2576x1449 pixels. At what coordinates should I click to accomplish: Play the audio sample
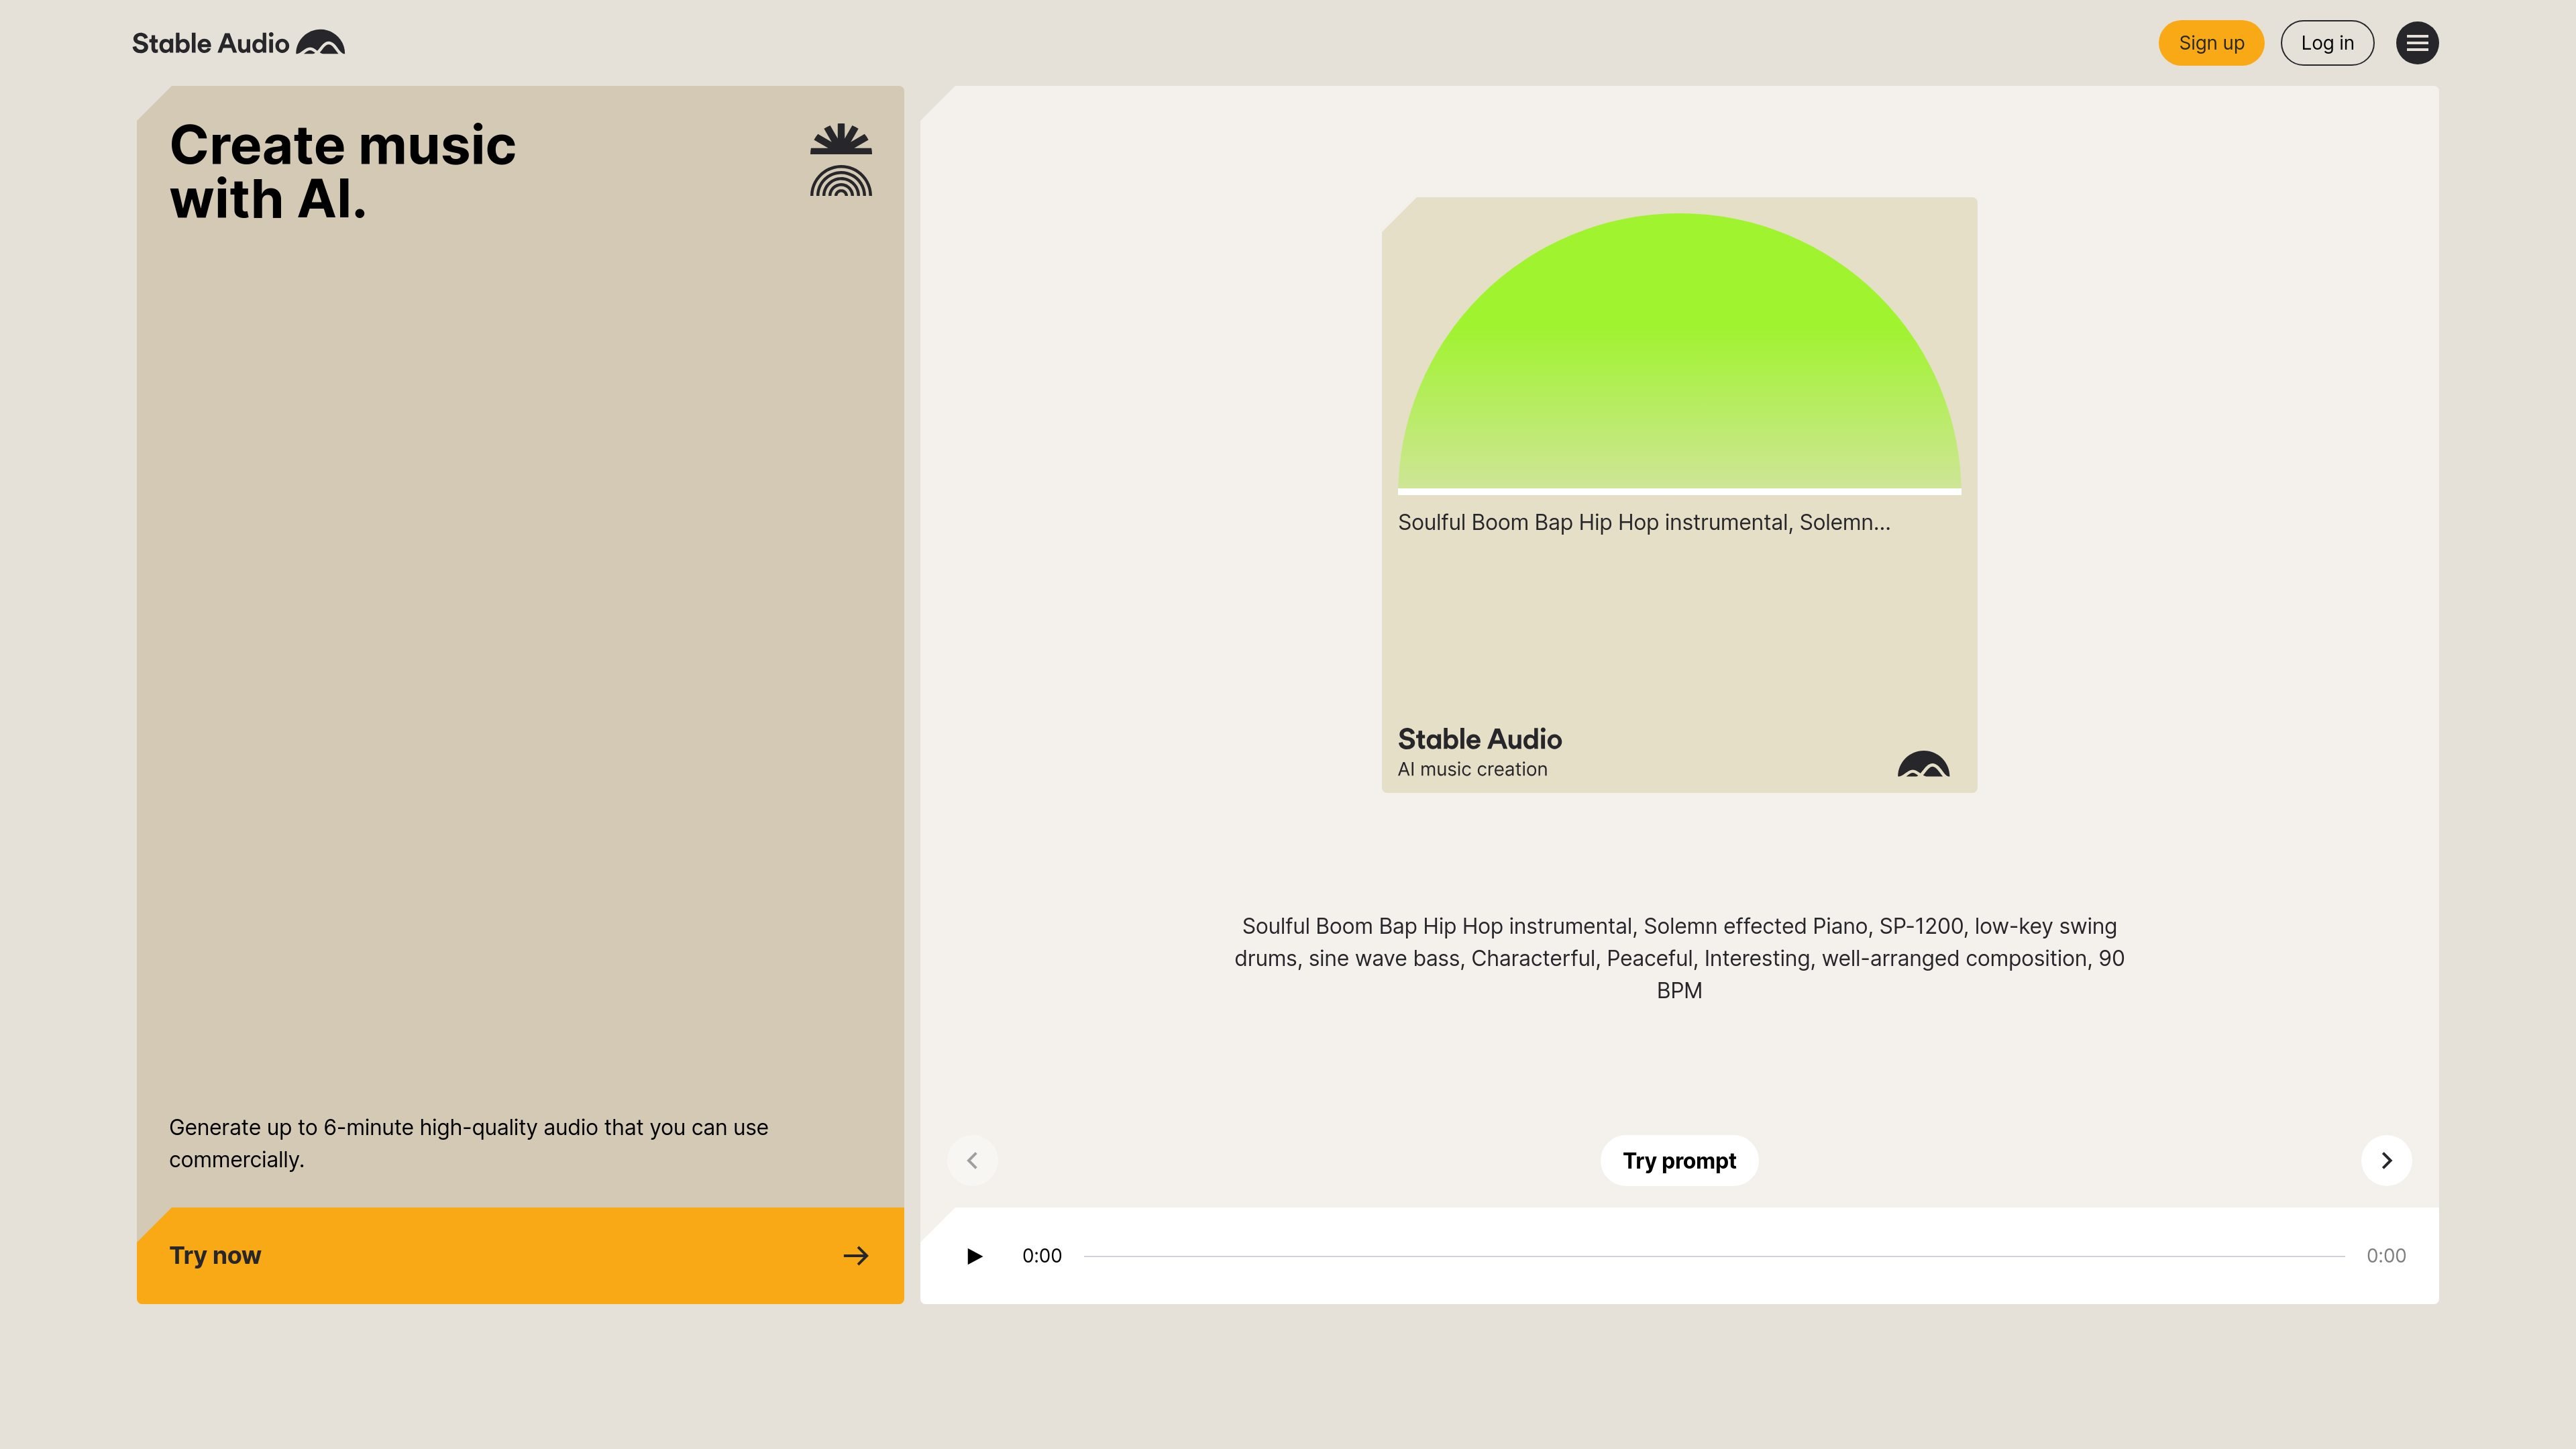click(974, 1256)
